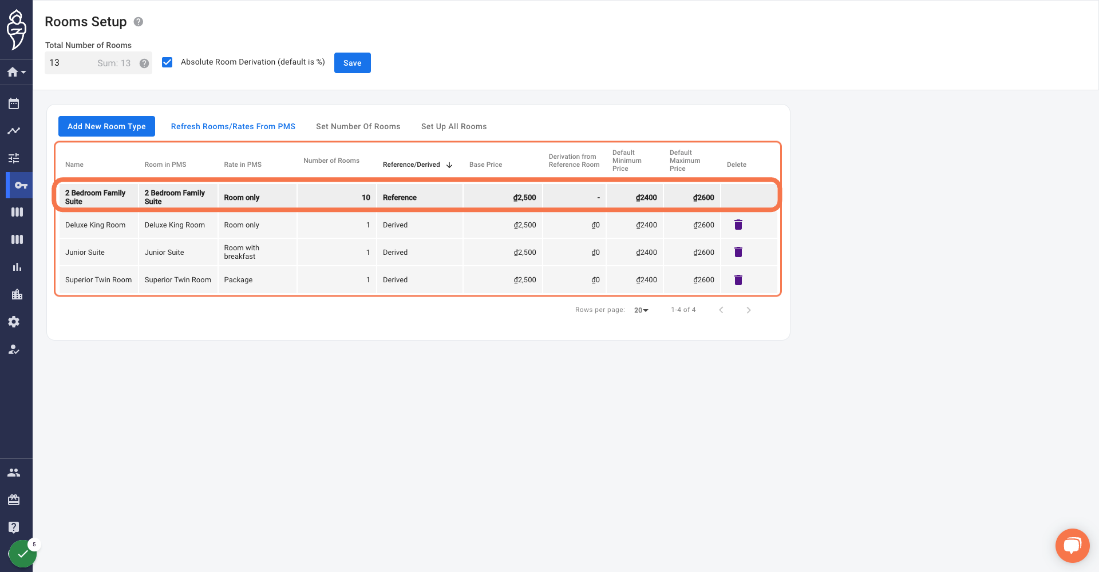The width and height of the screenshot is (1099, 572).
Task: Open the gift box icon in the sidebar
Action: (14, 500)
